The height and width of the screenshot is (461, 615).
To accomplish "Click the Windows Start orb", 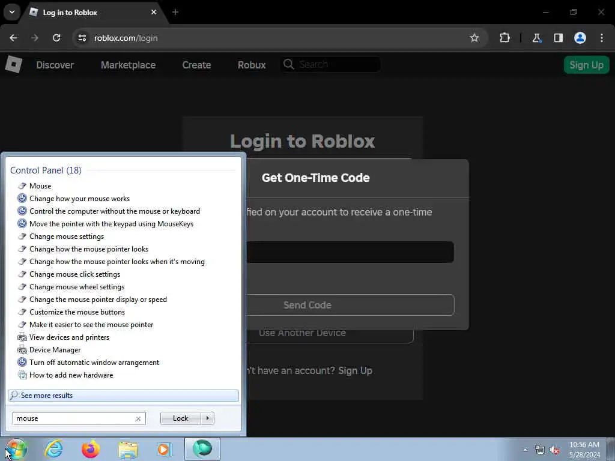I will [x=16, y=449].
